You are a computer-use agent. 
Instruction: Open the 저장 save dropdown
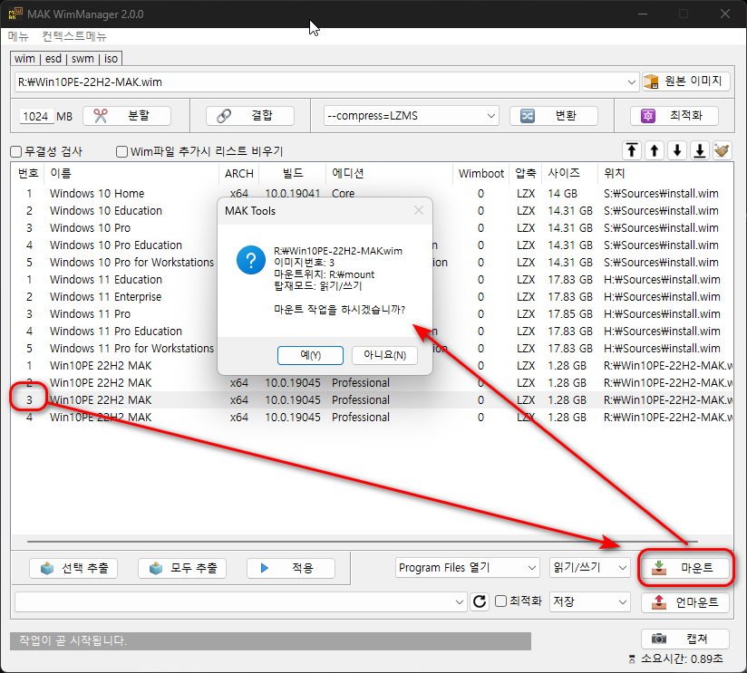click(590, 601)
